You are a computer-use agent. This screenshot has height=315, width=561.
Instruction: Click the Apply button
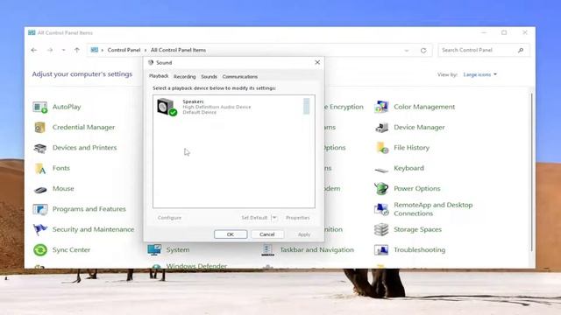point(304,234)
